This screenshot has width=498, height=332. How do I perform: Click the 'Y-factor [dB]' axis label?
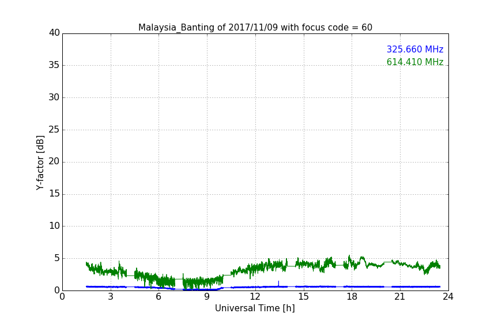[x=40, y=163]
